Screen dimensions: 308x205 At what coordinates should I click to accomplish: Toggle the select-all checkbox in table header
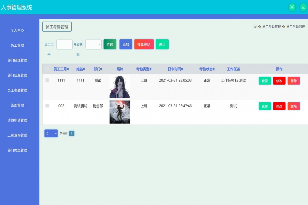tap(47, 69)
